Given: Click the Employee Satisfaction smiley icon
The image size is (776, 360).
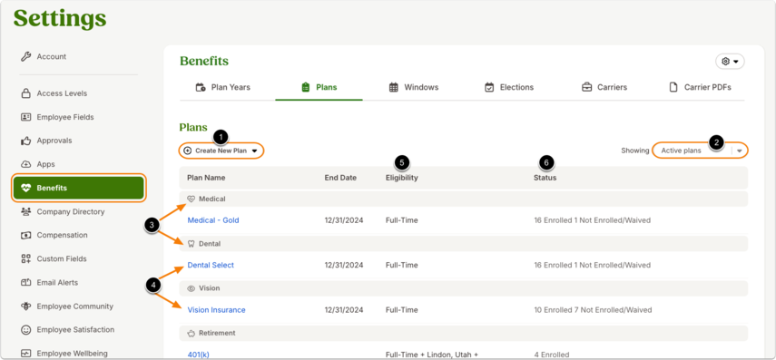Looking at the screenshot, I should [x=25, y=330].
